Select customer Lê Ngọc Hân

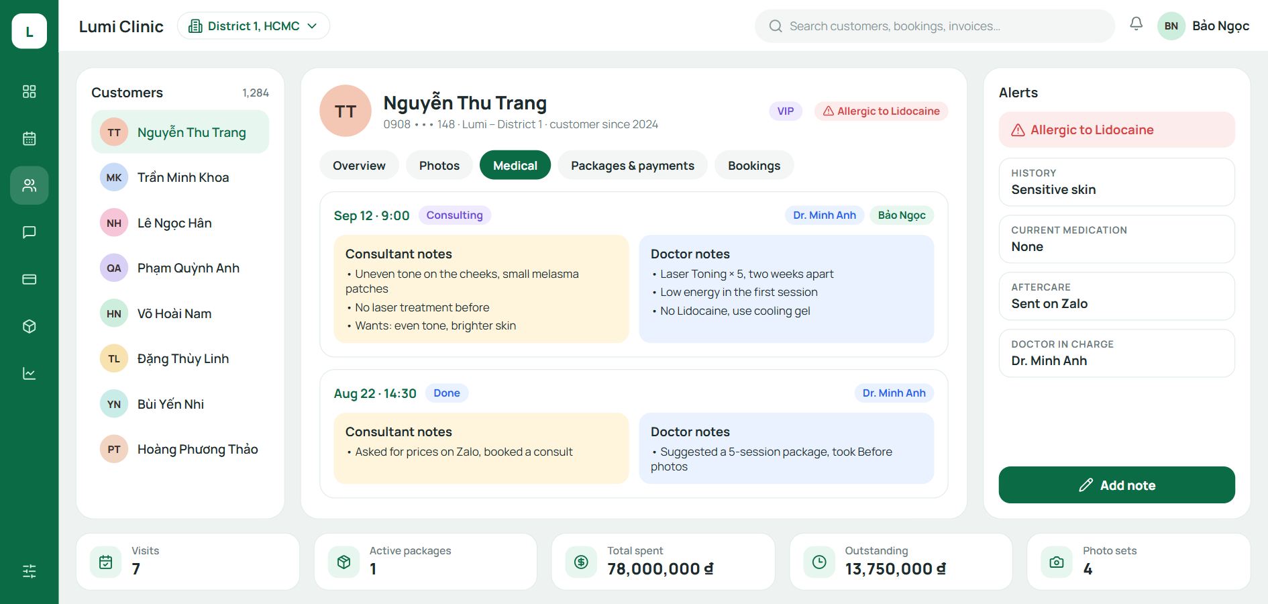(180, 223)
